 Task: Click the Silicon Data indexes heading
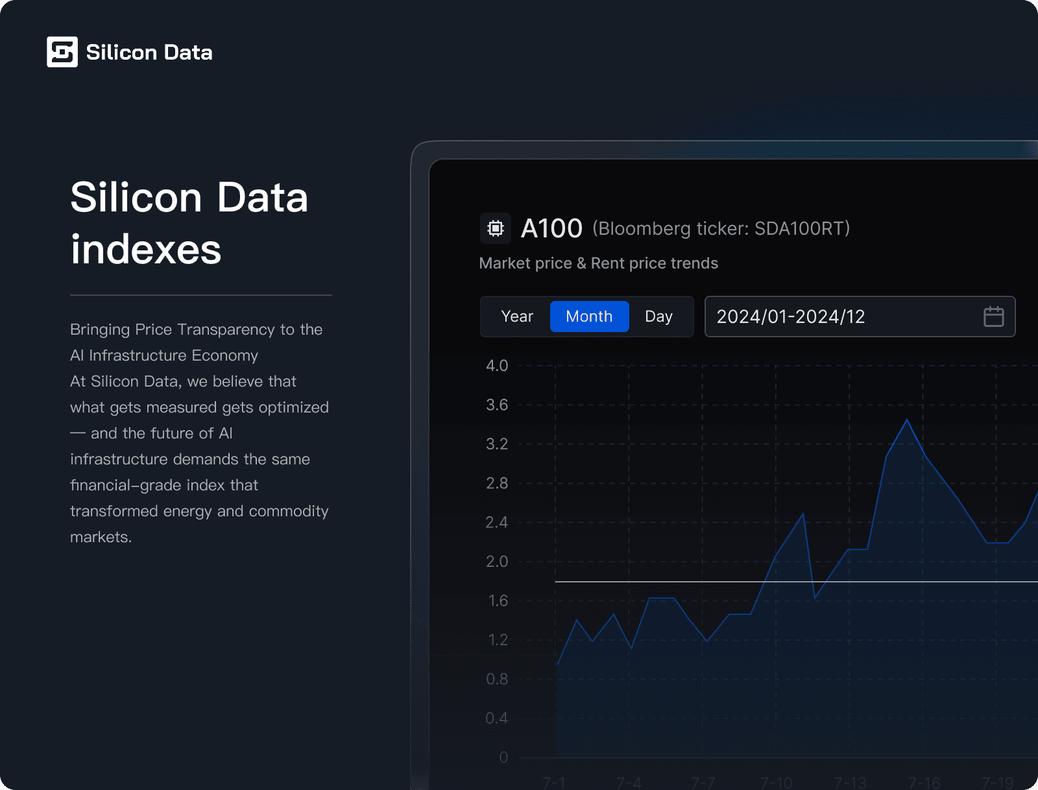(x=189, y=223)
